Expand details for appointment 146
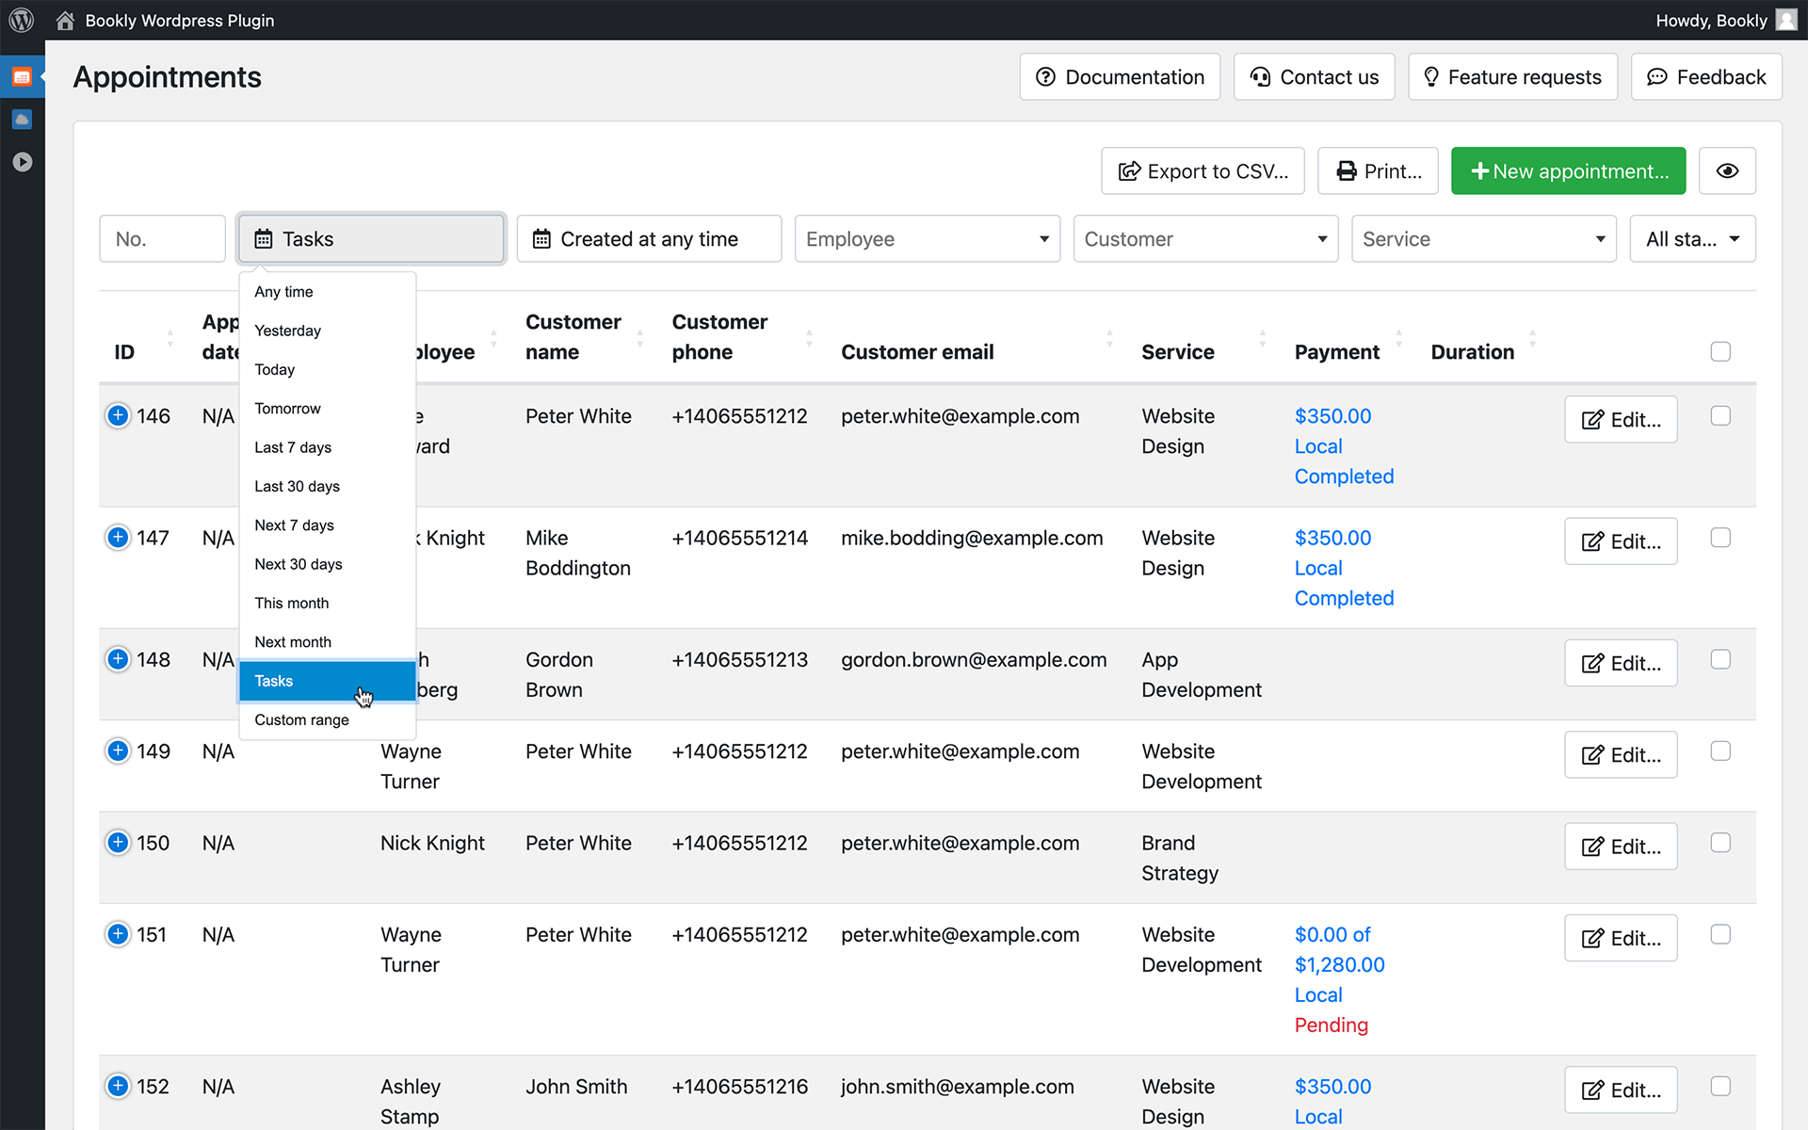1808x1130 pixels. (x=118, y=415)
